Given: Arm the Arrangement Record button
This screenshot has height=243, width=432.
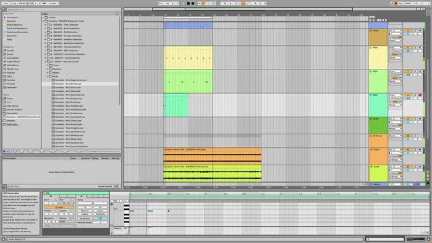Looking at the screenshot, I should (192, 3).
